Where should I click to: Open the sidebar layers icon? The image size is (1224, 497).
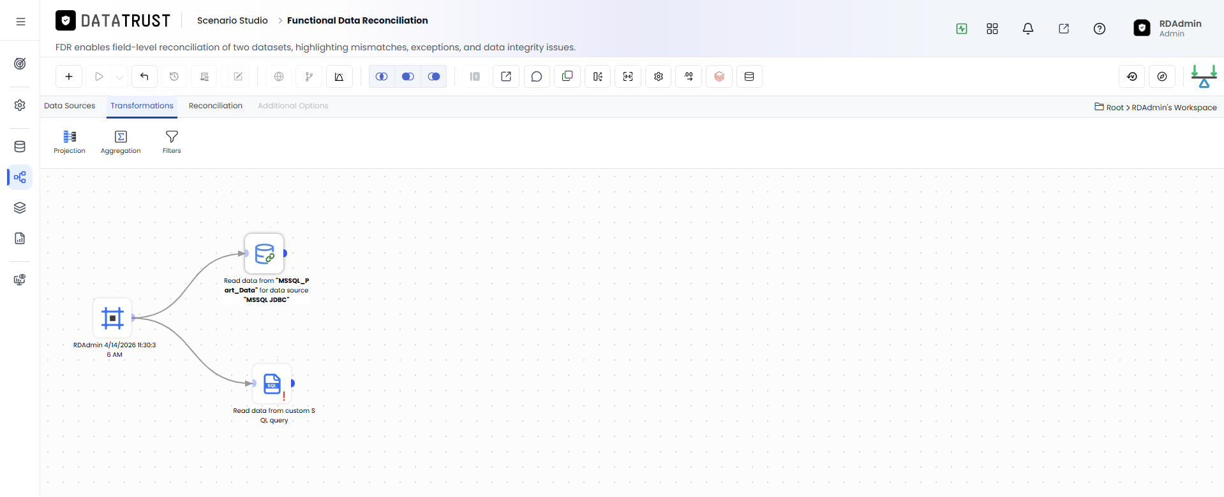(20, 208)
